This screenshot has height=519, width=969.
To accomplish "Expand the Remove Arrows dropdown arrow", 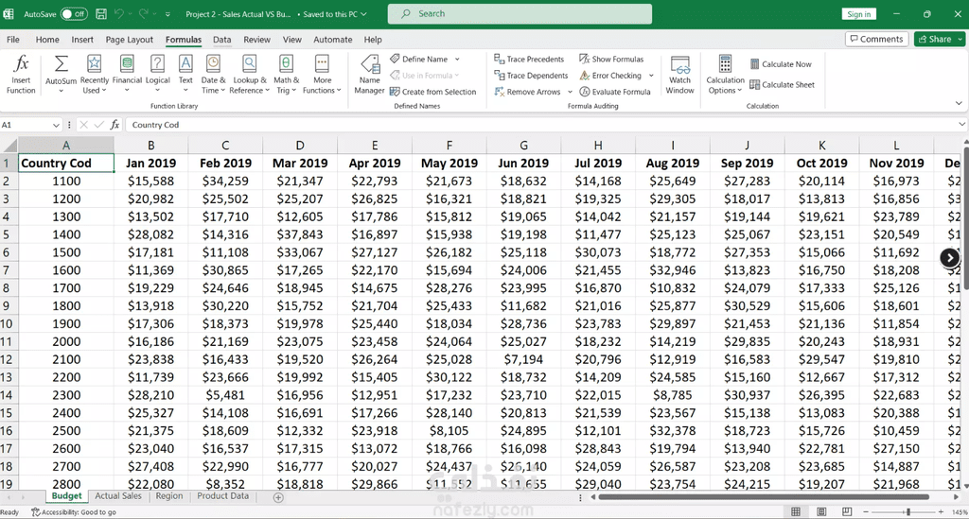I will [570, 92].
